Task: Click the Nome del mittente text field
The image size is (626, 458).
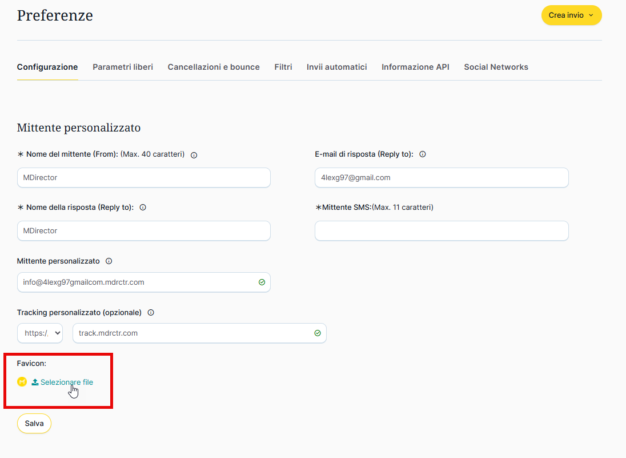Action: click(x=143, y=178)
